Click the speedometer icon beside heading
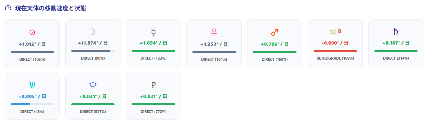Screen dimensions: 427x126 (x=8, y=8)
